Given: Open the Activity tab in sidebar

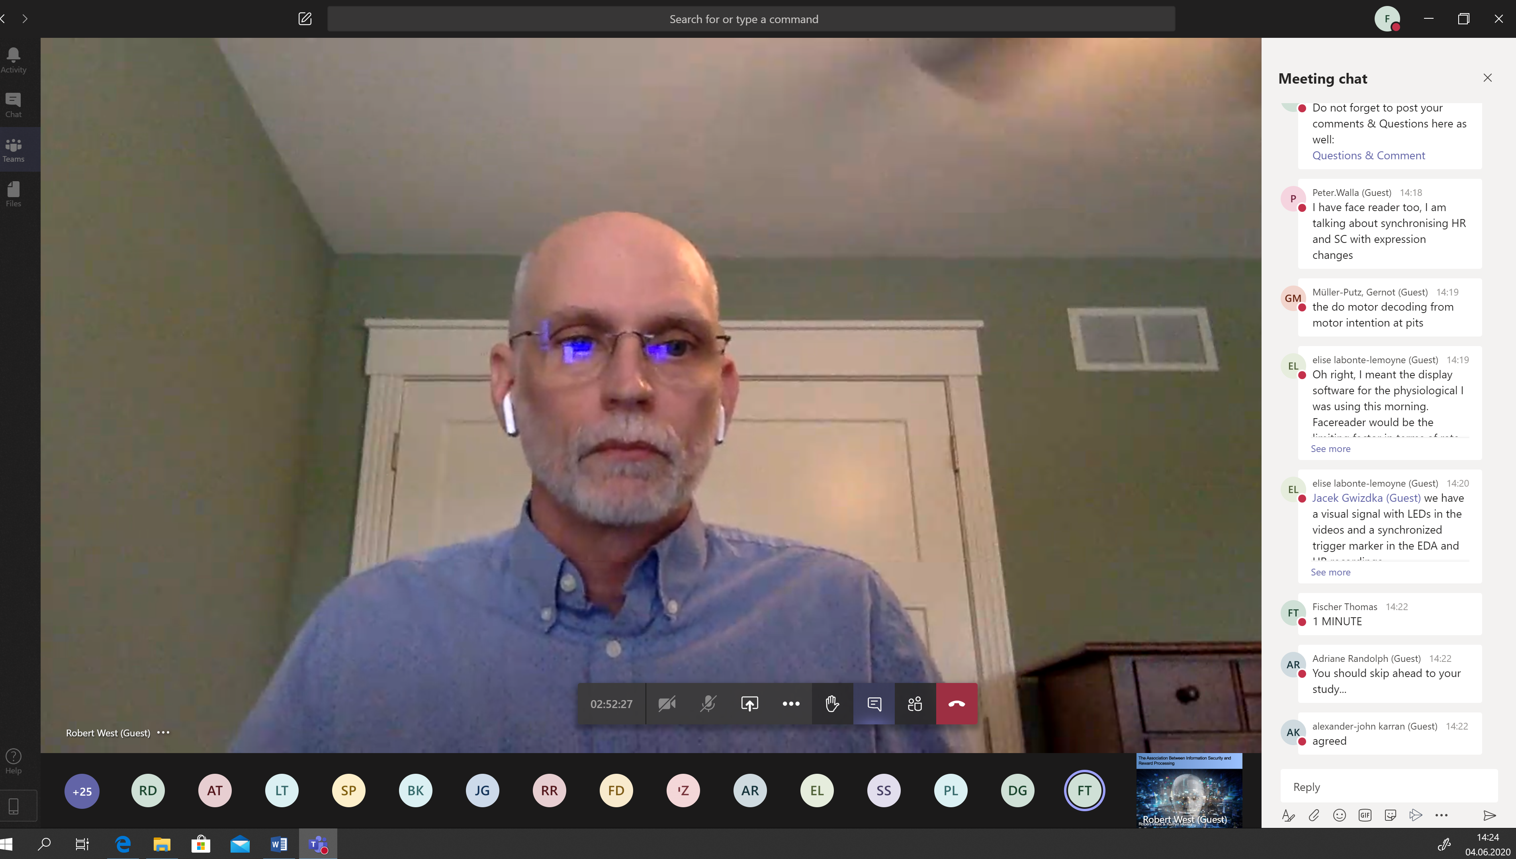Looking at the screenshot, I should point(14,60).
